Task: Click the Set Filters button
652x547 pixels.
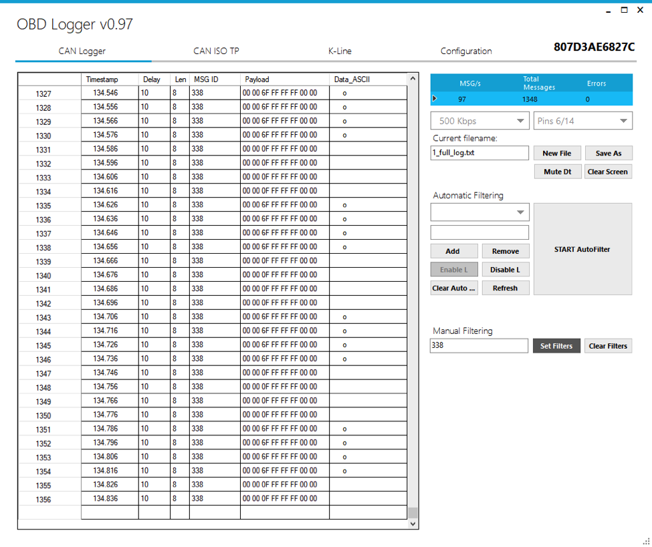Action: (556, 346)
